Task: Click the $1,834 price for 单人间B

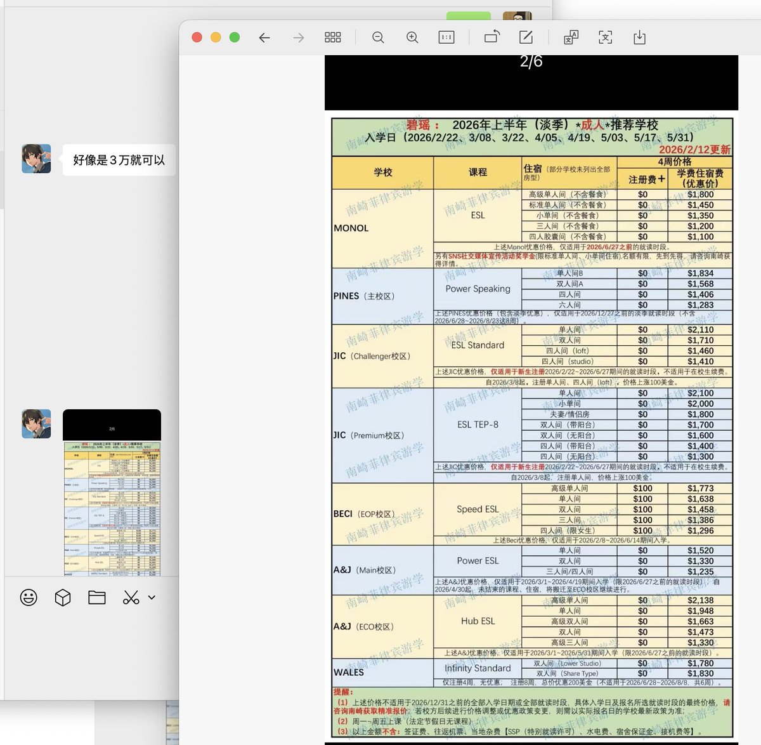Action: pyautogui.click(x=700, y=274)
